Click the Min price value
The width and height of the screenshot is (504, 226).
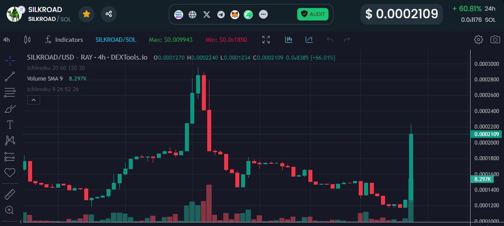point(226,40)
